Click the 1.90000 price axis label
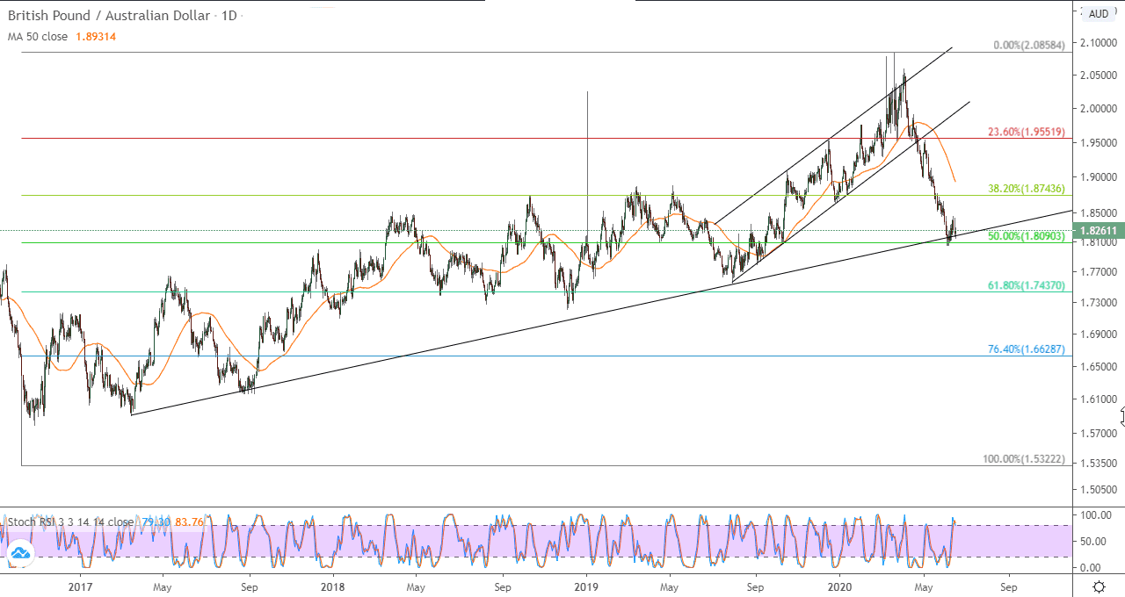This screenshot has width=1125, height=597. (x=1100, y=176)
